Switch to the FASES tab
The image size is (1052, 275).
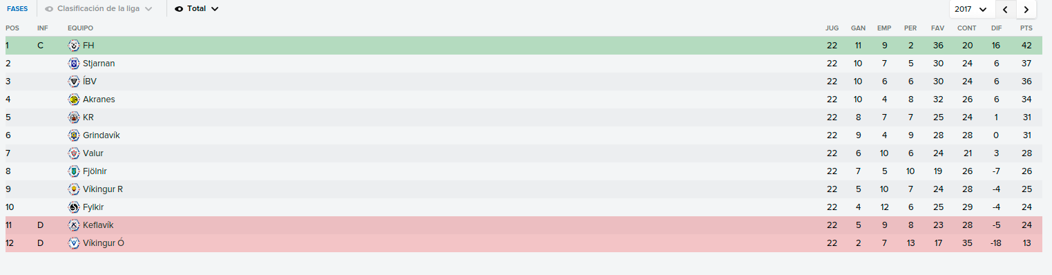point(17,9)
